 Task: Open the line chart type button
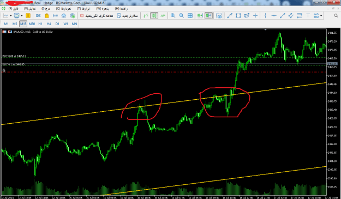pyautogui.click(x=5, y=16)
